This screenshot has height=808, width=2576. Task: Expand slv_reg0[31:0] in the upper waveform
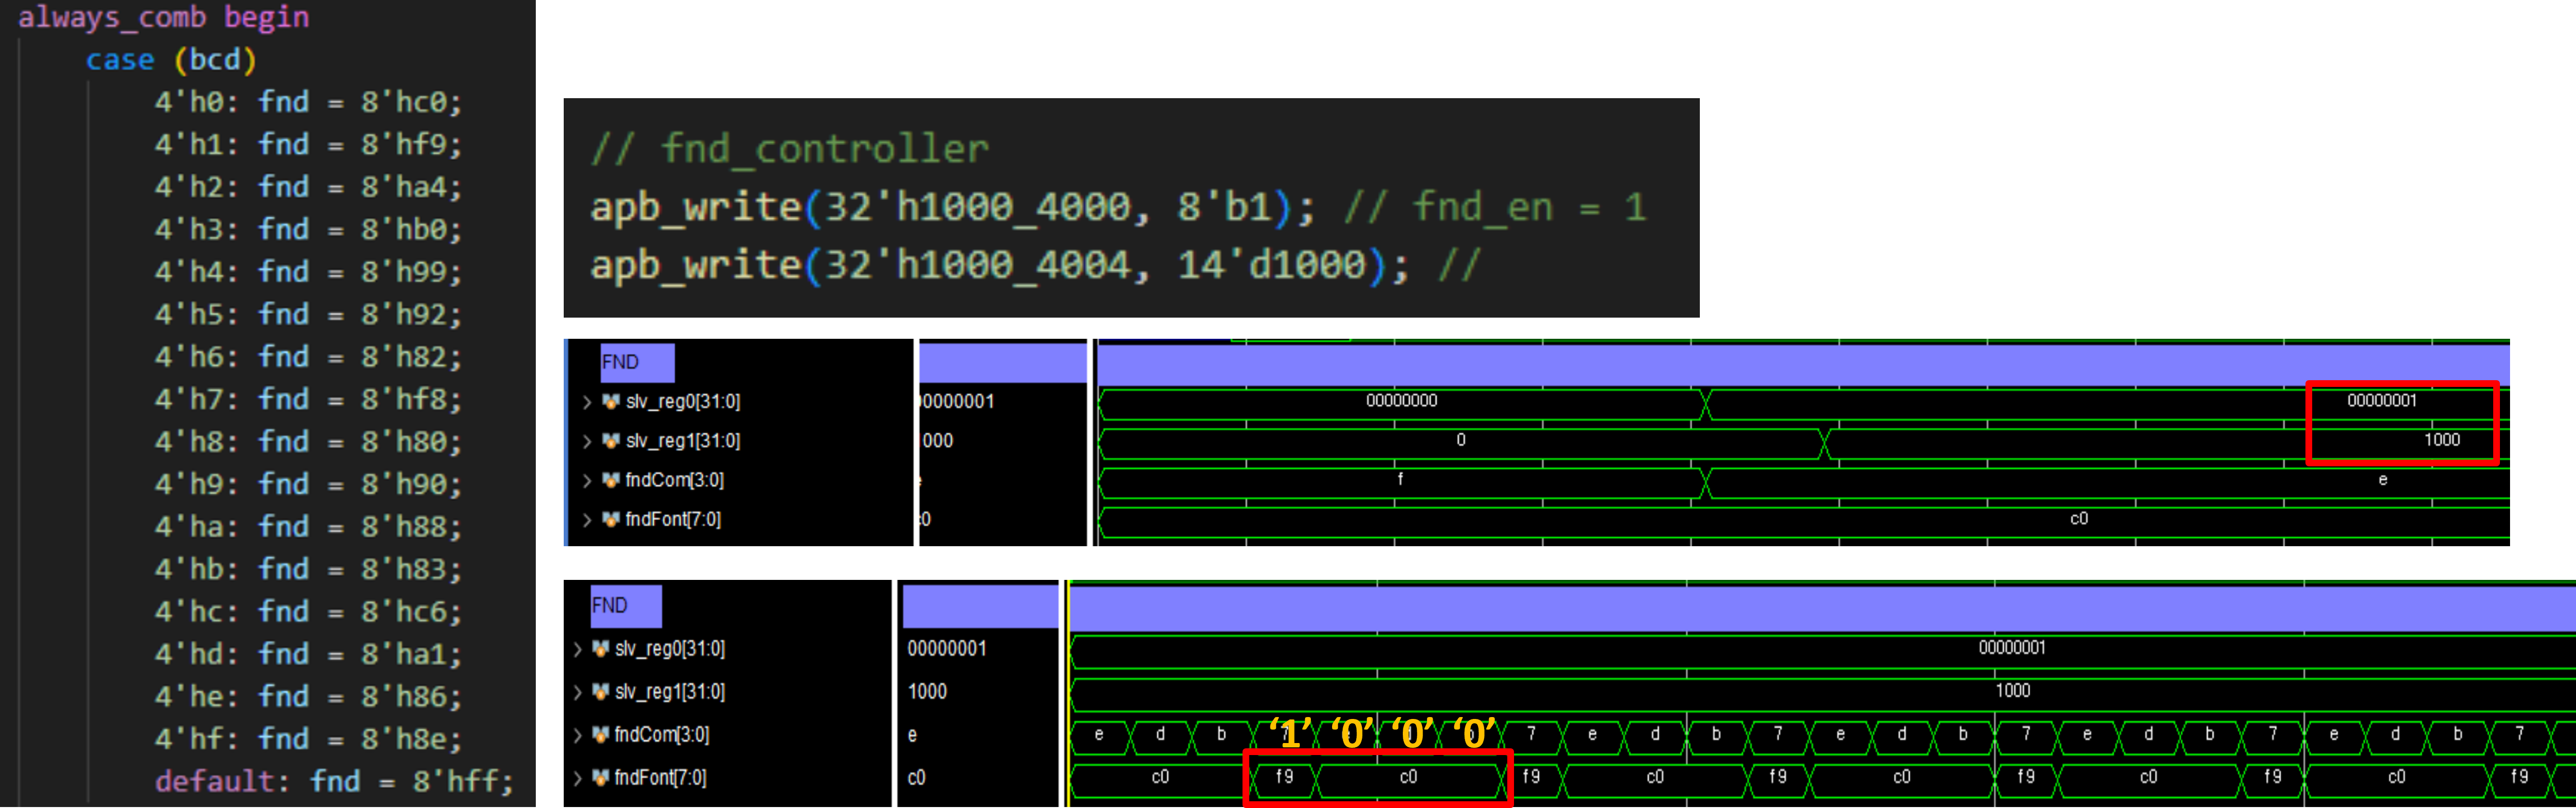587,401
